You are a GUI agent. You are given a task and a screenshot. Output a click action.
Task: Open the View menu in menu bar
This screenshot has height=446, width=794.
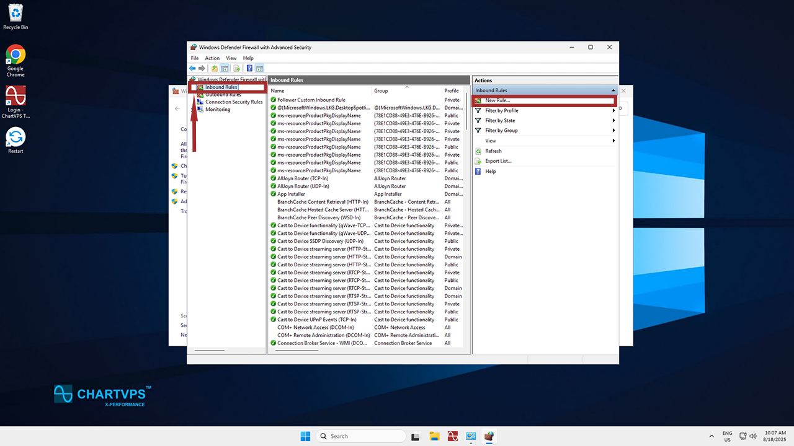point(231,58)
